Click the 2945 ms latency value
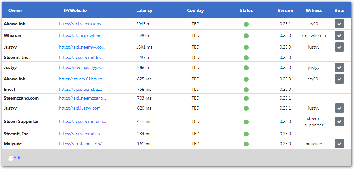Viewport: 354px width, 169px height. pos(144,24)
